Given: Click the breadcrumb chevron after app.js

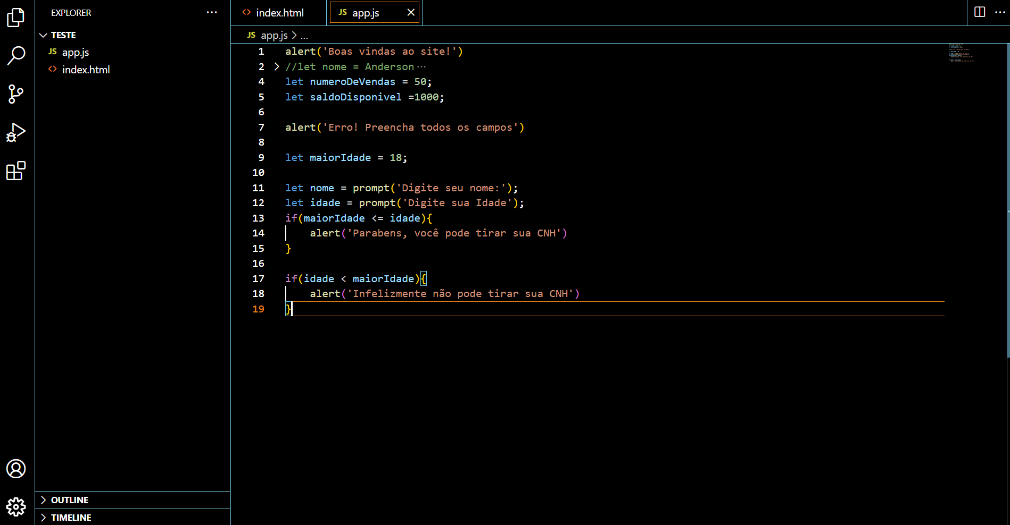Looking at the screenshot, I should (294, 35).
